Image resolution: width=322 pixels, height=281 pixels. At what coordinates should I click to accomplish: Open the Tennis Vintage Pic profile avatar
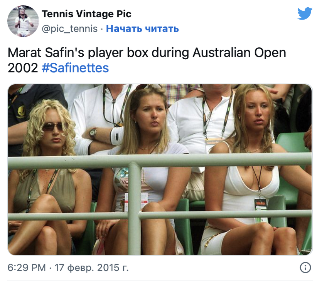(23, 21)
